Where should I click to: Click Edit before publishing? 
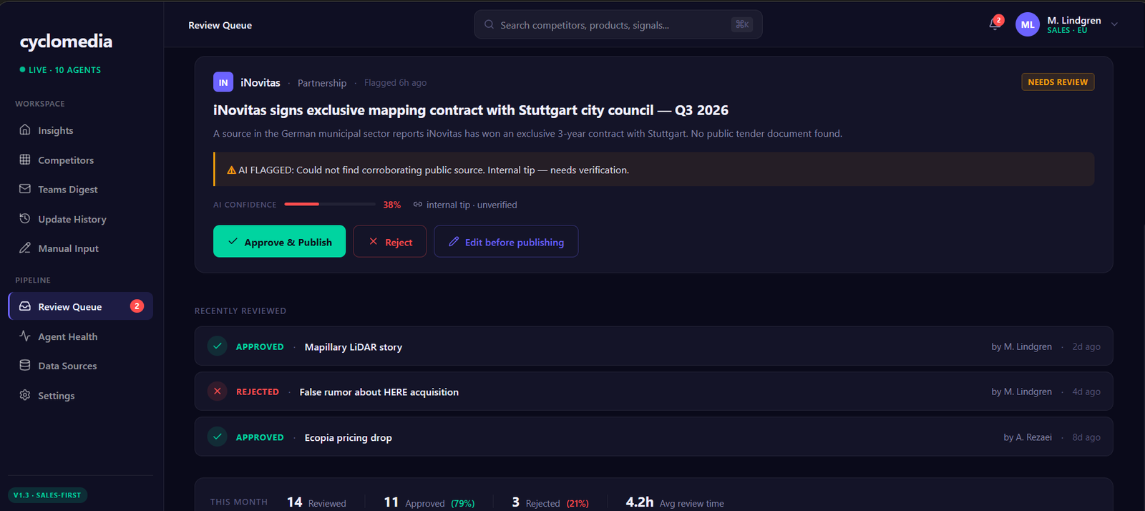[506, 241]
